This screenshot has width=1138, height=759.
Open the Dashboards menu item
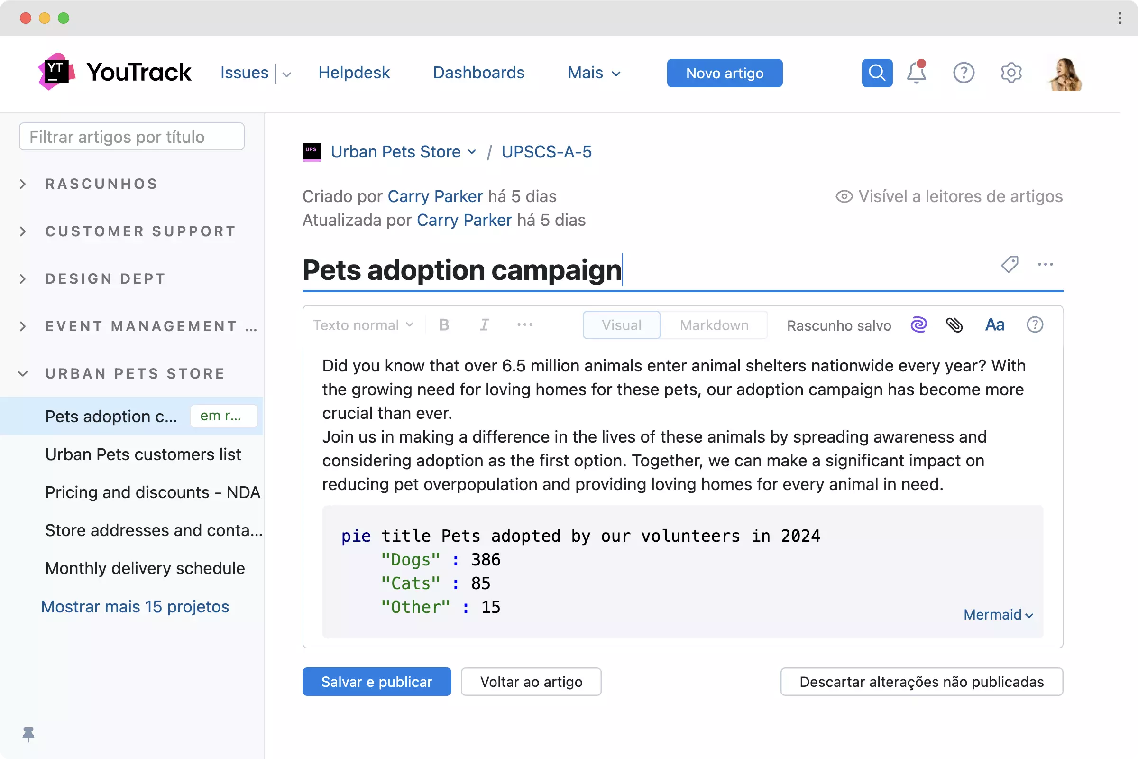(478, 73)
